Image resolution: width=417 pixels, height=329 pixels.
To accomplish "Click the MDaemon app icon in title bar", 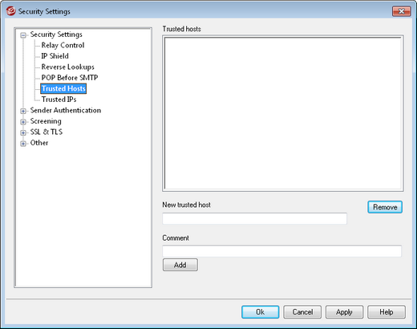I will [x=11, y=11].
